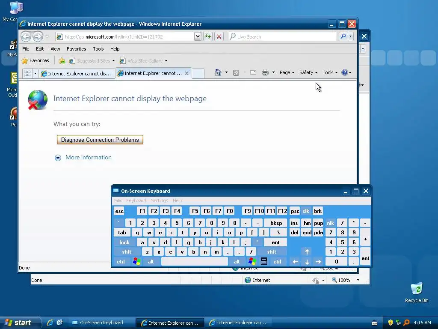Screen dimensions: 438x329
Task: Close the active Internet Explorer tab
Action: 187,73
